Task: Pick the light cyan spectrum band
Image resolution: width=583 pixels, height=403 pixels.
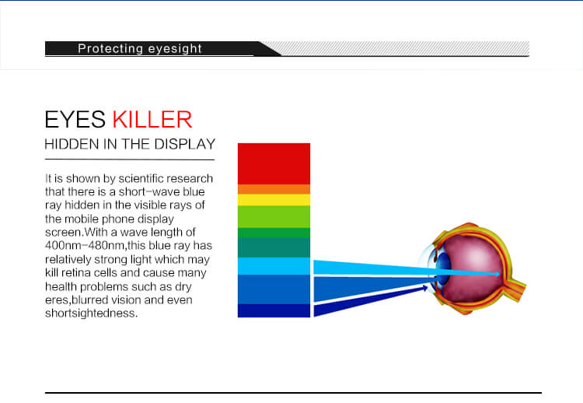Action: (x=274, y=266)
